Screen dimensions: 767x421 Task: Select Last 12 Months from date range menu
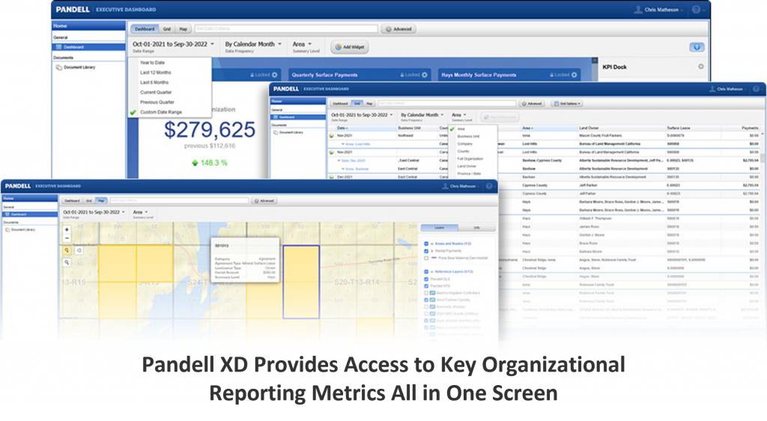pyautogui.click(x=156, y=73)
